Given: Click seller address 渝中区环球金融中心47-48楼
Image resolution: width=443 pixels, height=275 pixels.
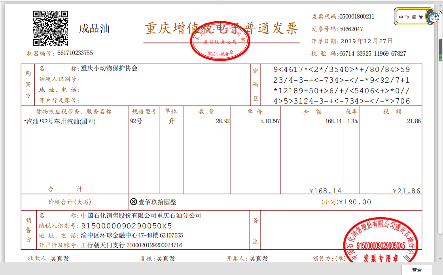Looking at the screenshot, I should [x=120, y=235].
